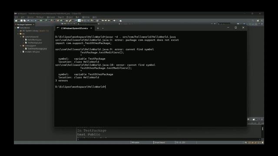Click the rightmost icon in Eclipse status bar
The image size is (278, 156).
tap(262, 143)
